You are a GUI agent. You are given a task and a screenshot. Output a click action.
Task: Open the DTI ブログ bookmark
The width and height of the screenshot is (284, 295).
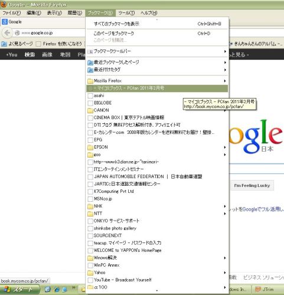coord(157,125)
